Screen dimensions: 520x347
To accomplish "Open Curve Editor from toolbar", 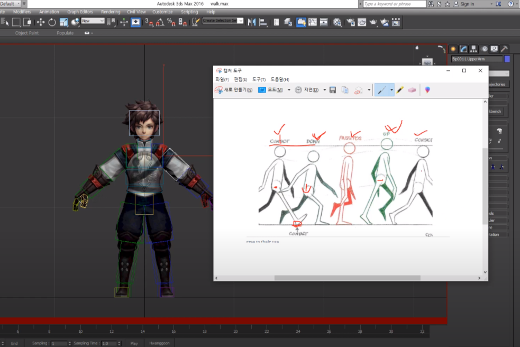I will pos(313,22).
